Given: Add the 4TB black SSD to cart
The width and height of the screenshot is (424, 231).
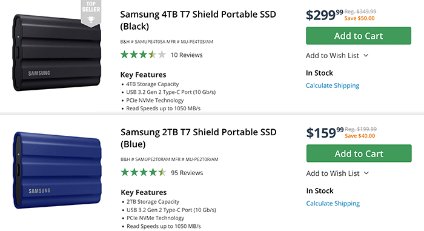Looking at the screenshot, I should tap(359, 36).
